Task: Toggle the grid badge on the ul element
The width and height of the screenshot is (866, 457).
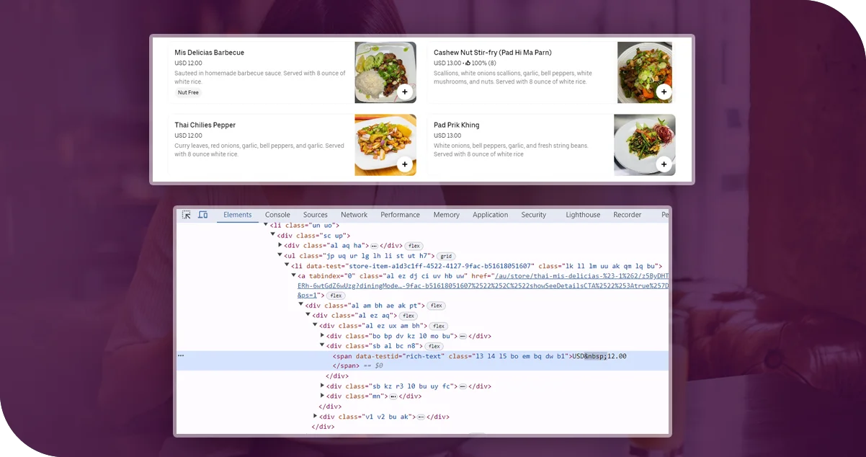Action: 446,257
